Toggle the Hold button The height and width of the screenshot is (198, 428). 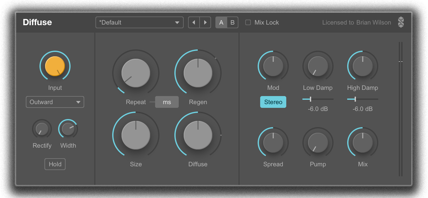point(55,164)
